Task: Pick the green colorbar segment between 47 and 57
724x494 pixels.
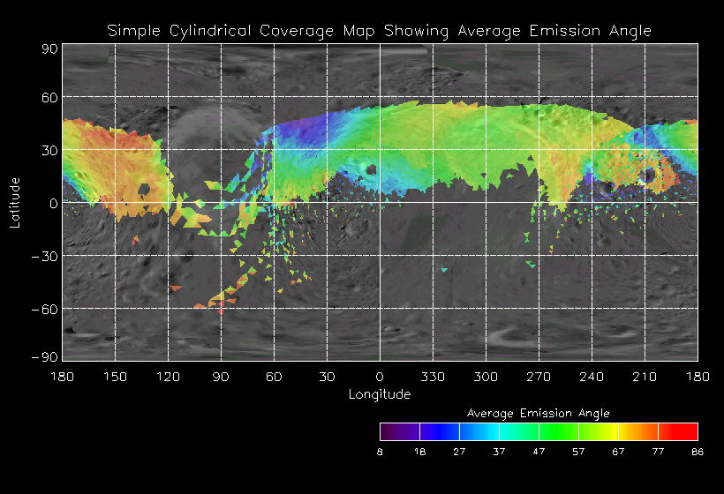Action: (x=558, y=431)
